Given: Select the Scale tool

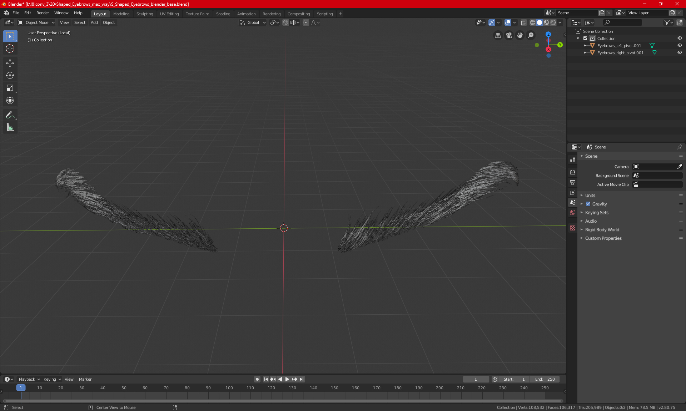Looking at the screenshot, I should click(x=10, y=88).
